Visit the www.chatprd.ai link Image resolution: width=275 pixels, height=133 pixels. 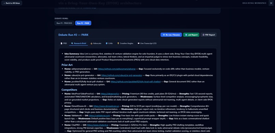(x=98, y=125)
